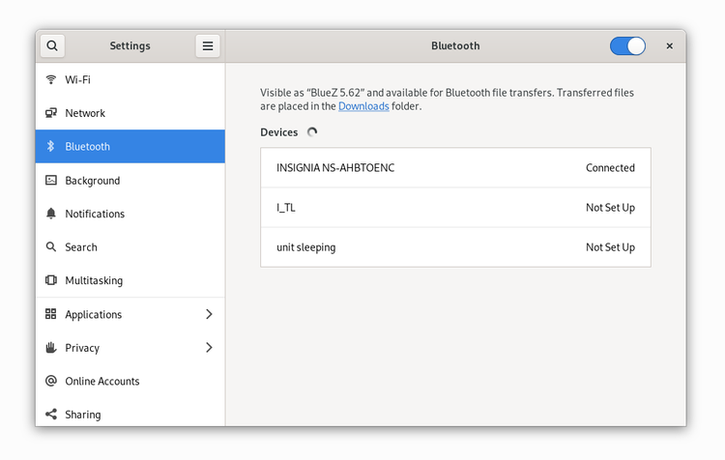The width and height of the screenshot is (725, 460).
Task: Open the Privacy settings label
Action: pos(82,348)
